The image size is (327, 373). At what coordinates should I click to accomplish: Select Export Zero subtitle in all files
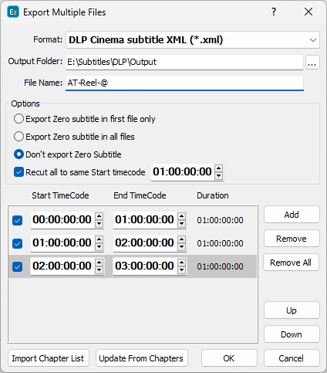coord(74,137)
